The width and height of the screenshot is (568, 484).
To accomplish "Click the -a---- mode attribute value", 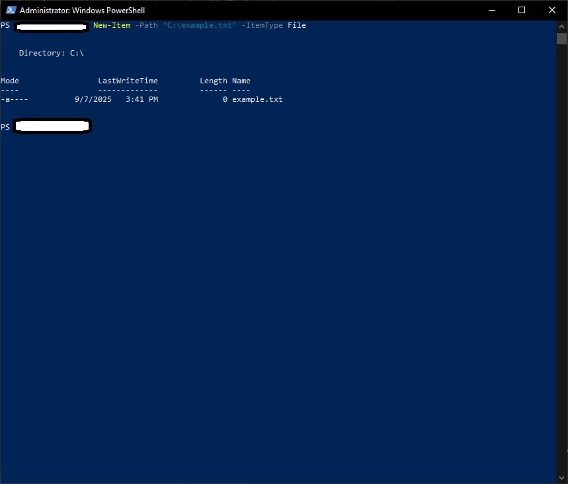I will (15, 99).
